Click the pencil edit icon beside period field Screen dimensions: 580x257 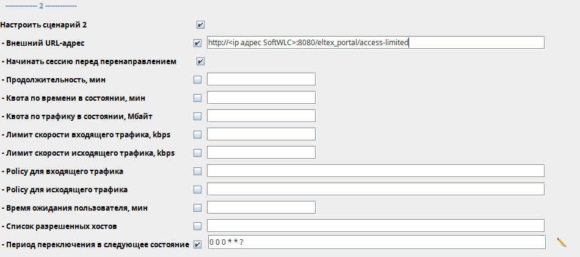pos(562,242)
